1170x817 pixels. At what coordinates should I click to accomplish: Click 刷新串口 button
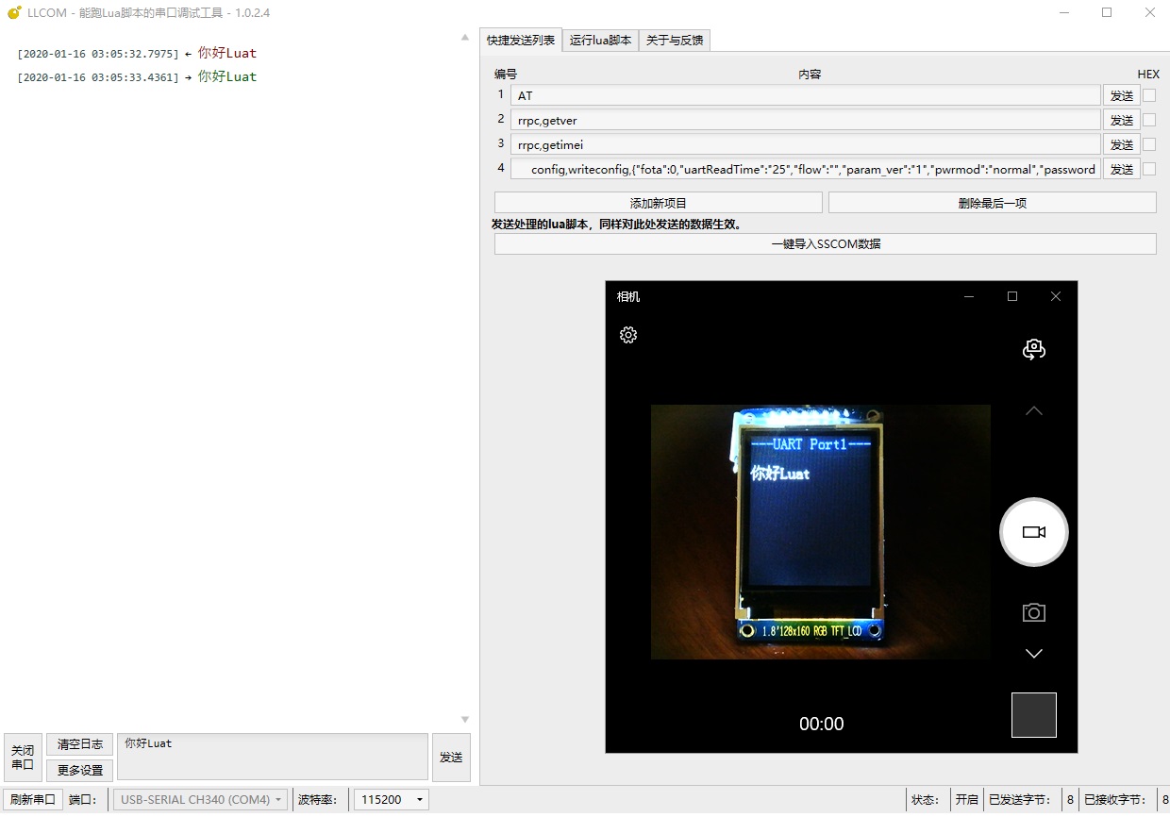pos(32,799)
